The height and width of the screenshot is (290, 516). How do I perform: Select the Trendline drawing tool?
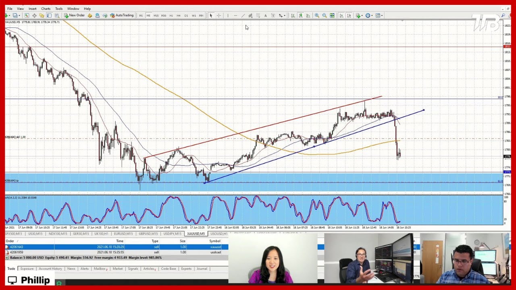243,15
